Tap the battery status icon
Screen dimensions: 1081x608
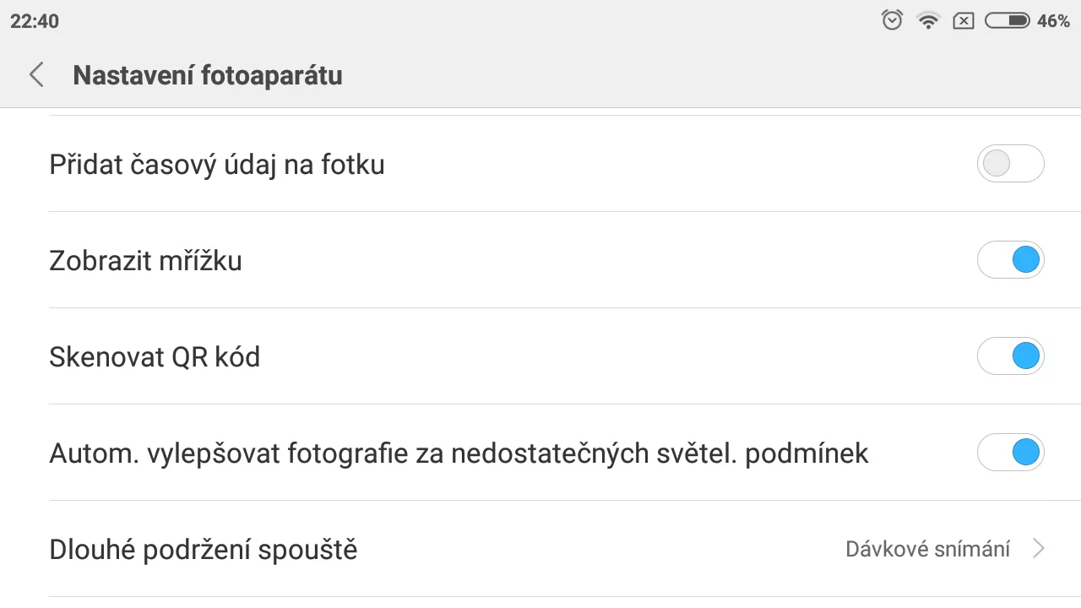pyautogui.click(x=1007, y=21)
